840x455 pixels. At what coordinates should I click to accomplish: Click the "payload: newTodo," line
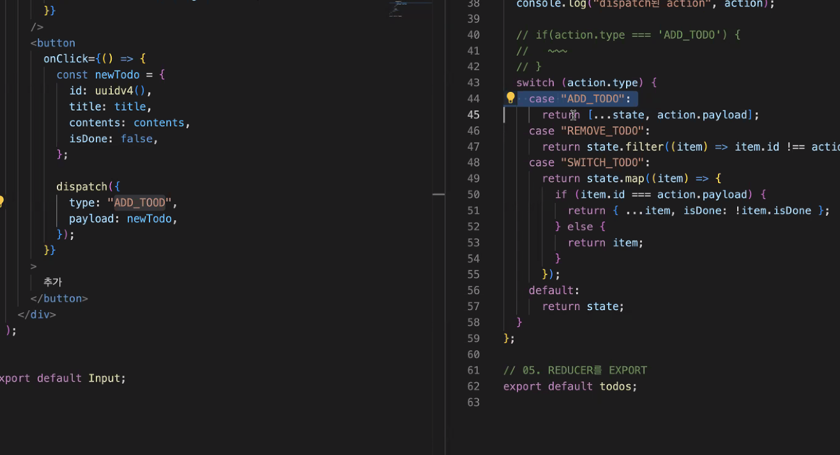point(123,218)
